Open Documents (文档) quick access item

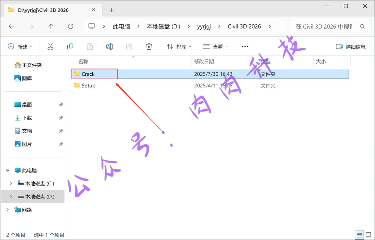click(x=23, y=131)
